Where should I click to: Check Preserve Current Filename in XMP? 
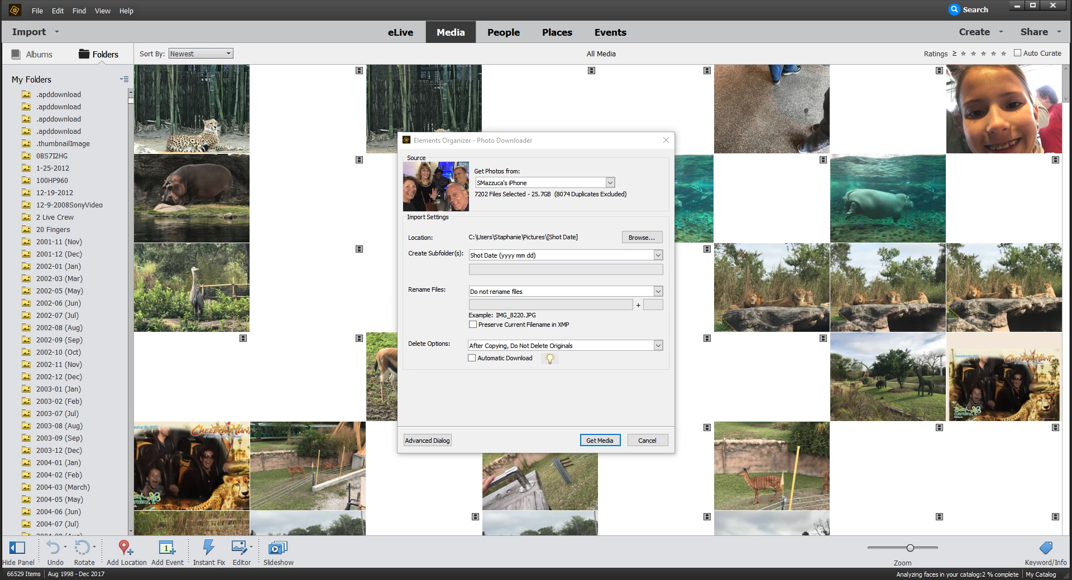[473, 325]
